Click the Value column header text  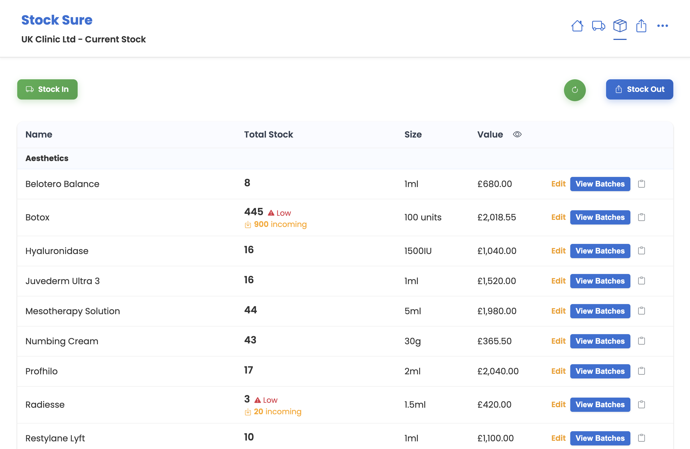click(x=490, y=135)
